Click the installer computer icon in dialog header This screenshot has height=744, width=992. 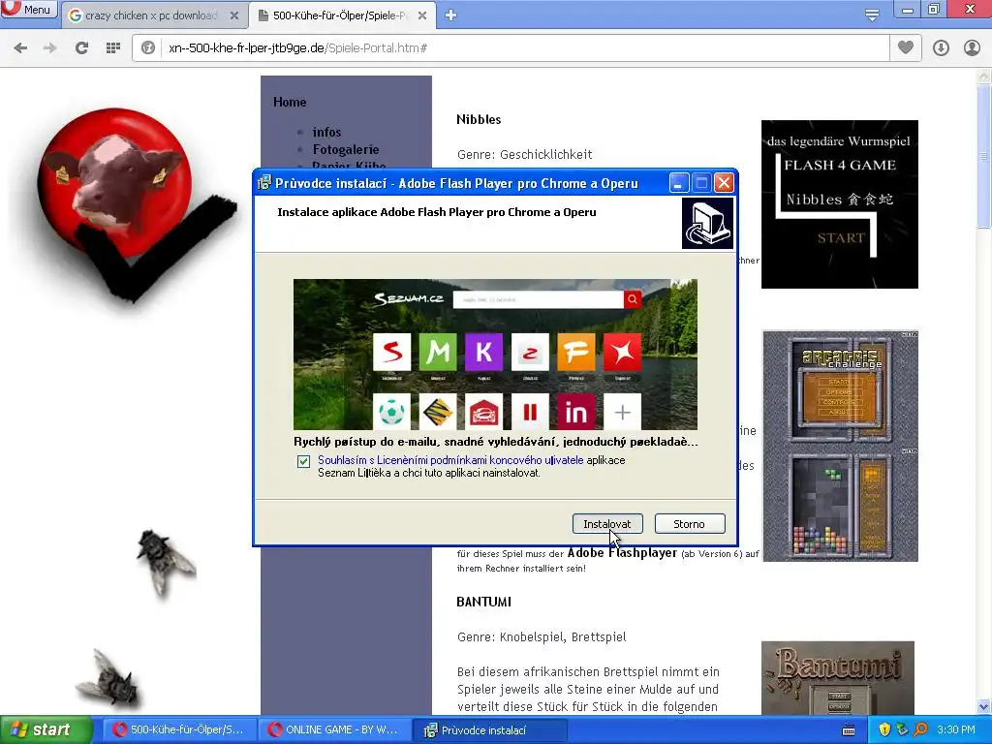coord(707,224)
